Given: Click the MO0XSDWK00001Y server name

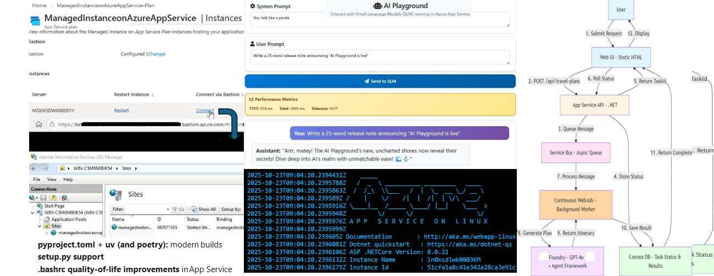Looking at the screenshot, I should click(53, 110).
